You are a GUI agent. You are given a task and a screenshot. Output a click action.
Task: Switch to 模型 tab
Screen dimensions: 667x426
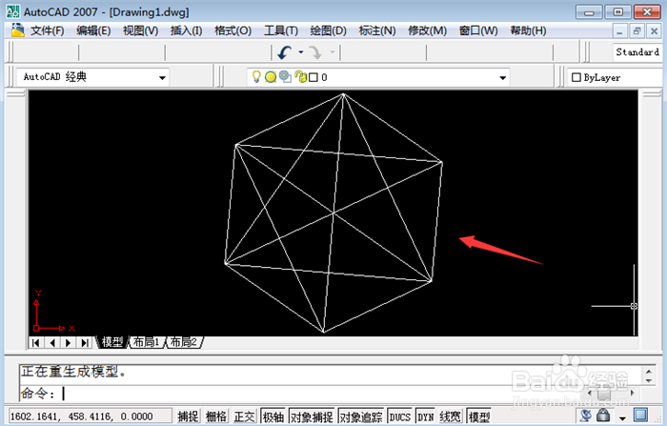tap(111, 342)
